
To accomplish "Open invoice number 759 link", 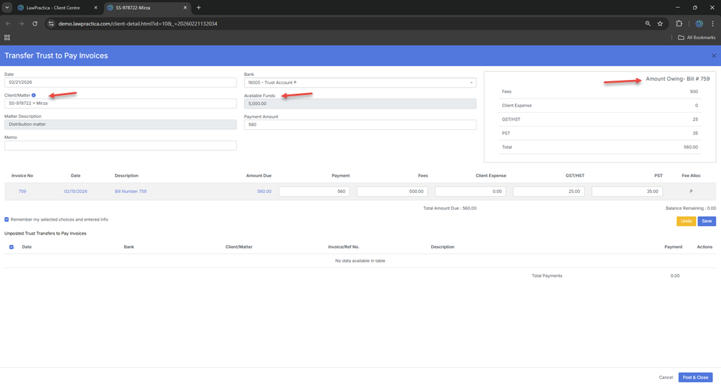I will pyautogui.click(x=22, y=191).
